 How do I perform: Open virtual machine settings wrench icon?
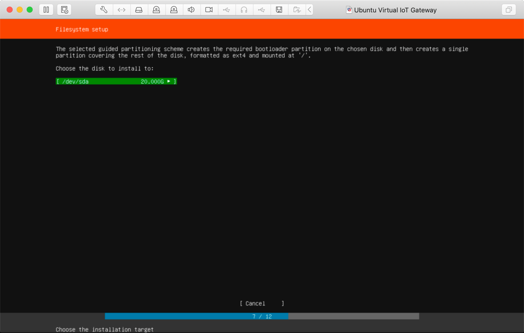coord(104,9)
